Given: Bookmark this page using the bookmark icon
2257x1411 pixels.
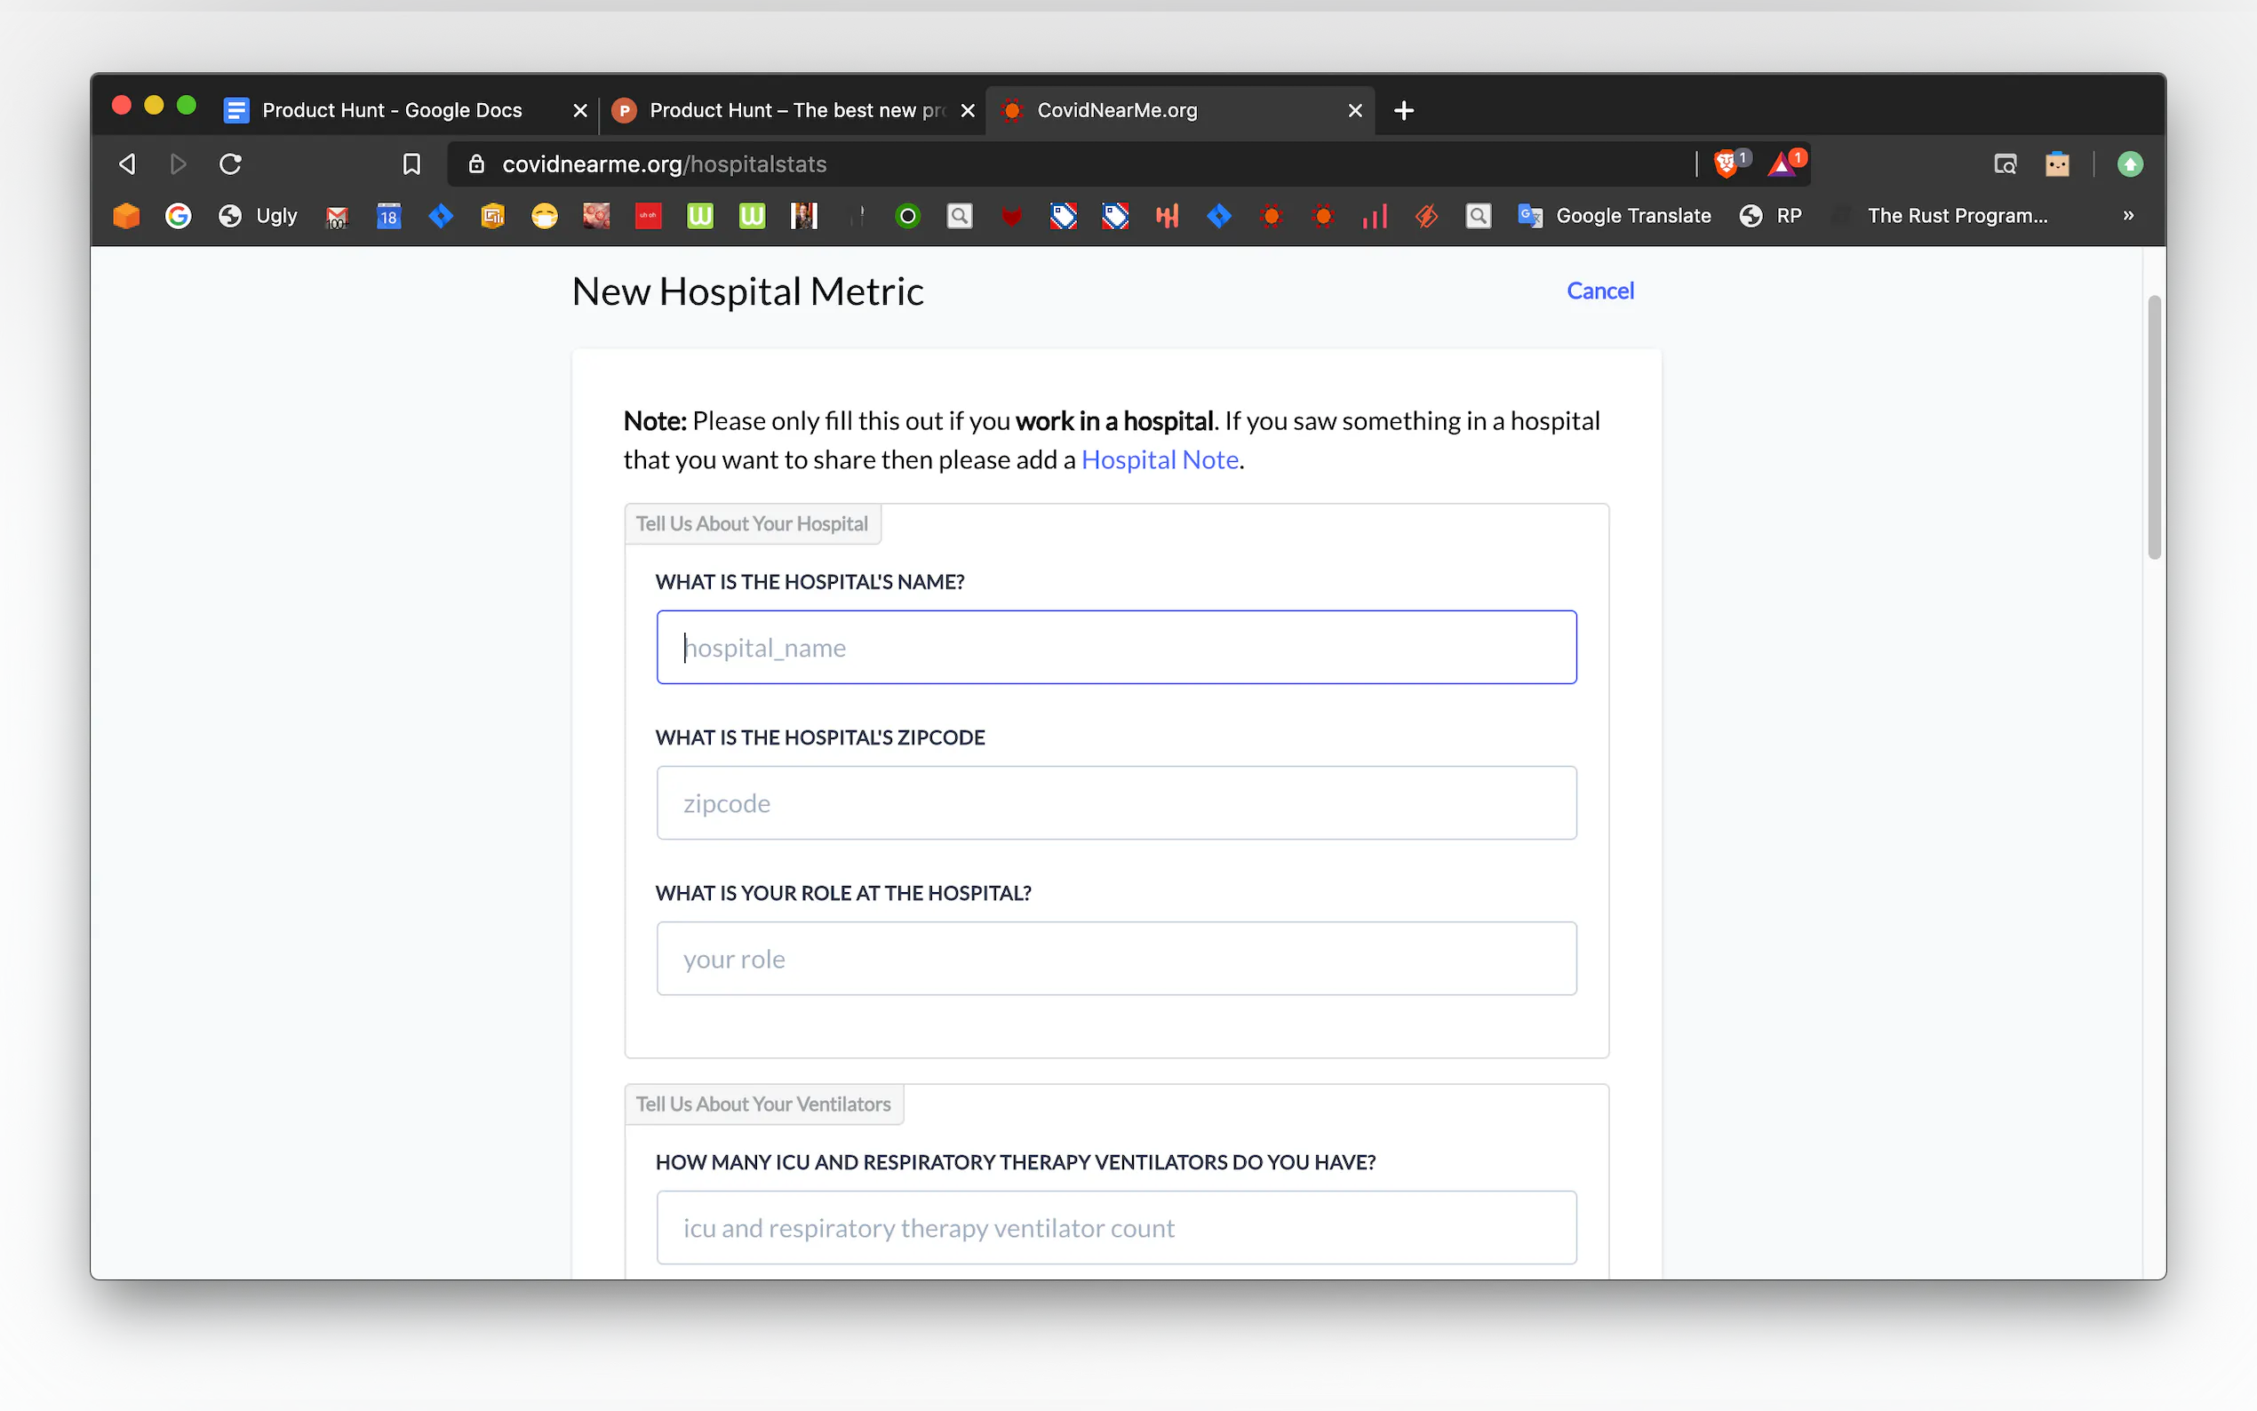Looking at the screenshot, I should [x=411, y=164].
